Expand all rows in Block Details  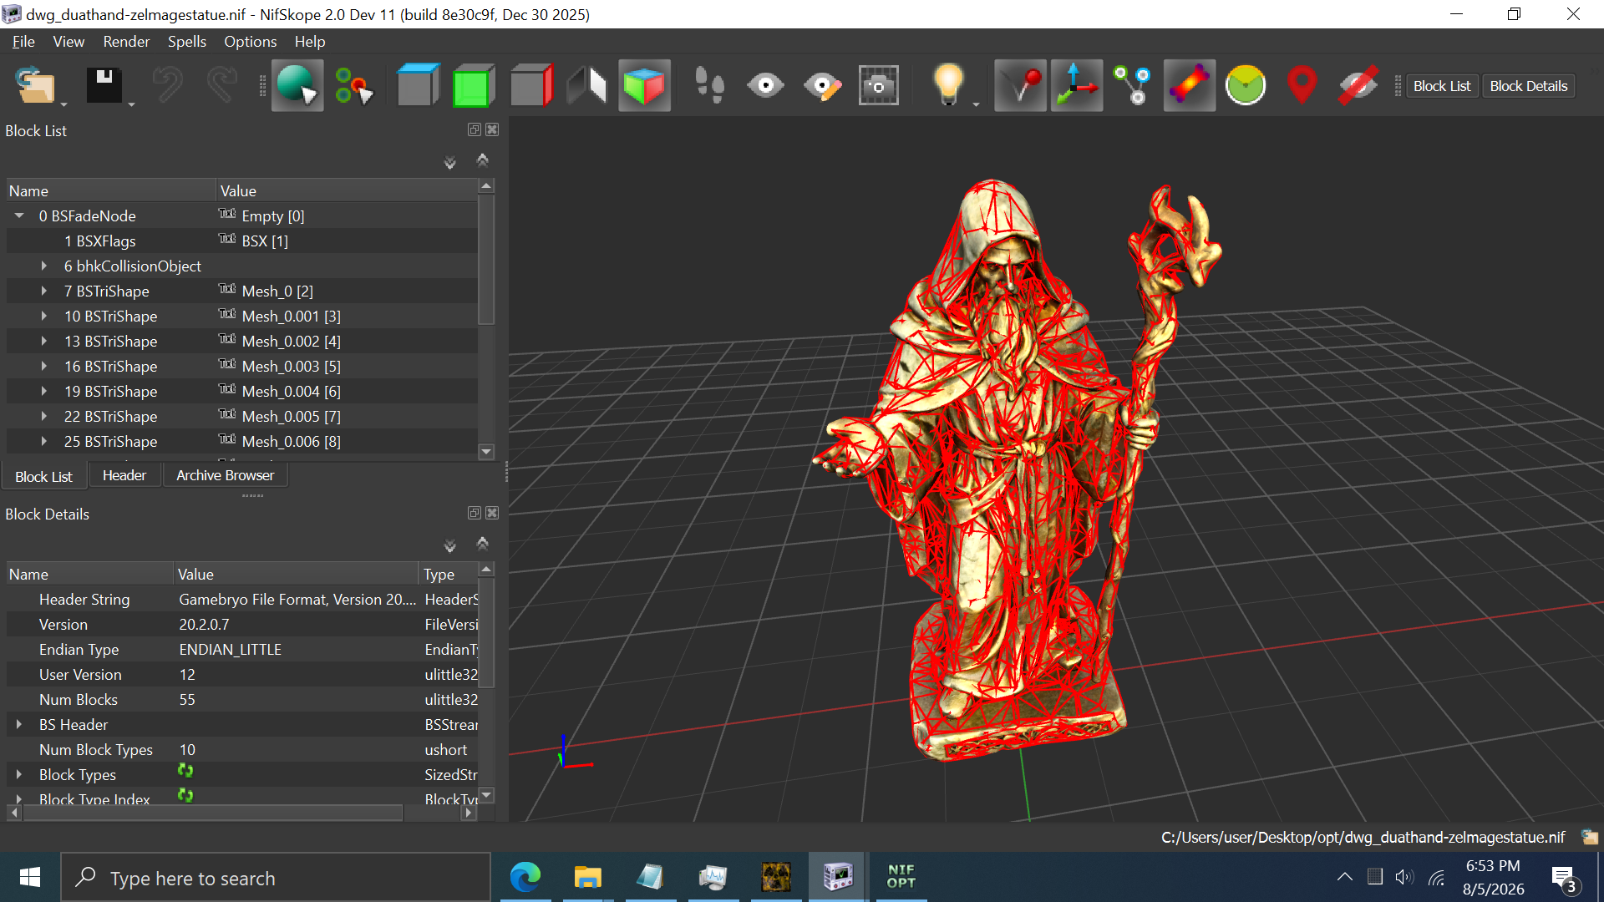coord(449,545)
